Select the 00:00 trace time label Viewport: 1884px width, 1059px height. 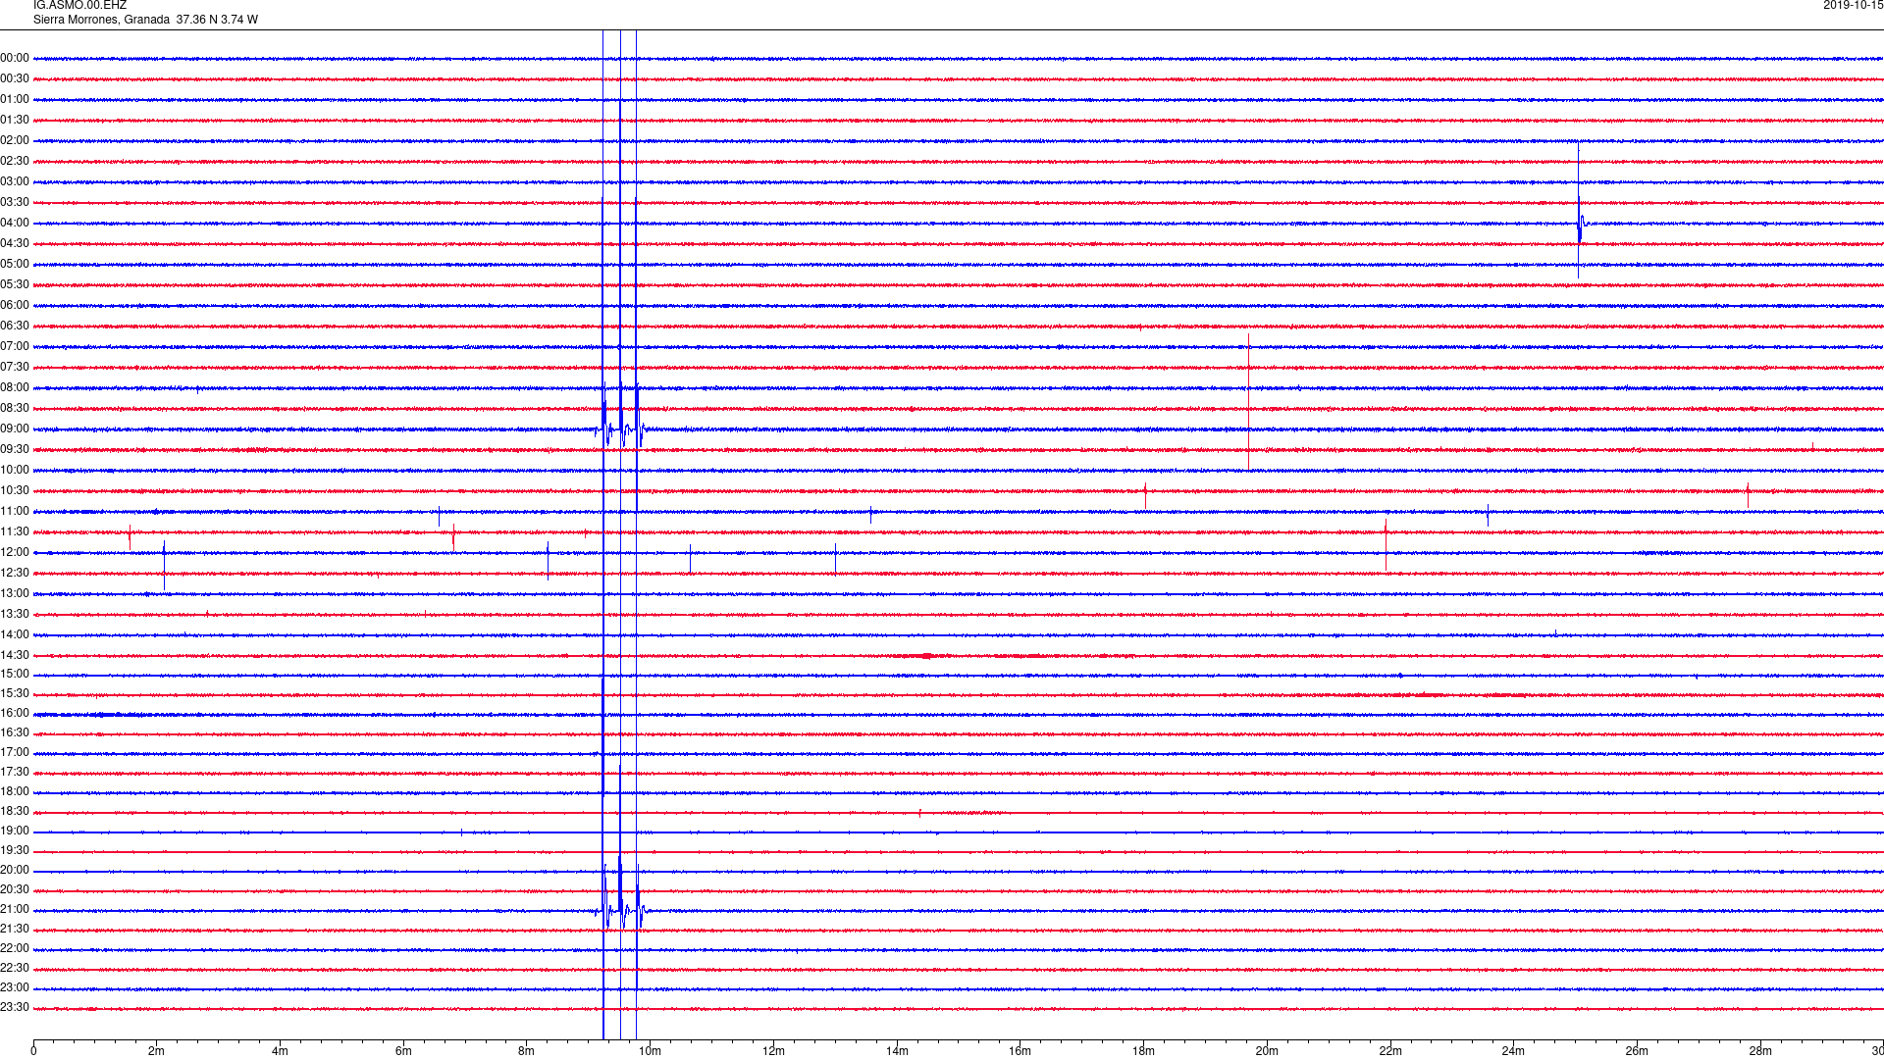(15, 59)
